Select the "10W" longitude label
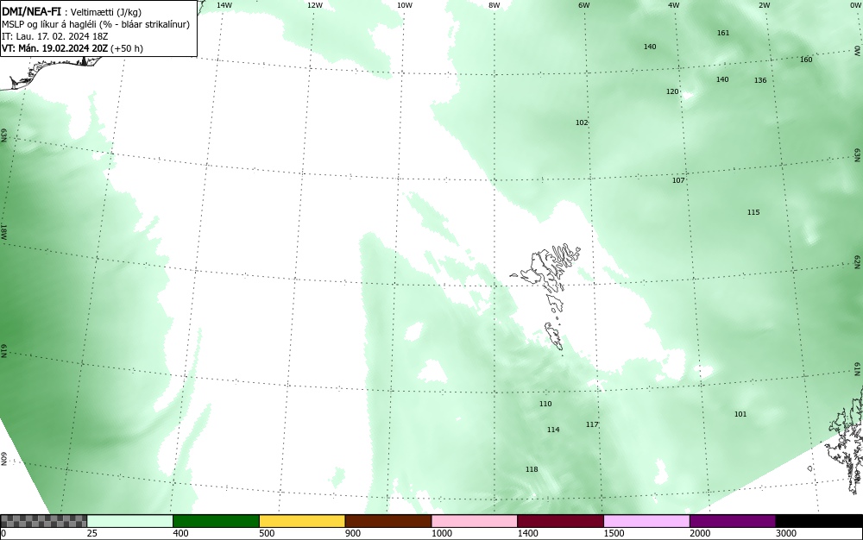 click(x=405, y=5)
